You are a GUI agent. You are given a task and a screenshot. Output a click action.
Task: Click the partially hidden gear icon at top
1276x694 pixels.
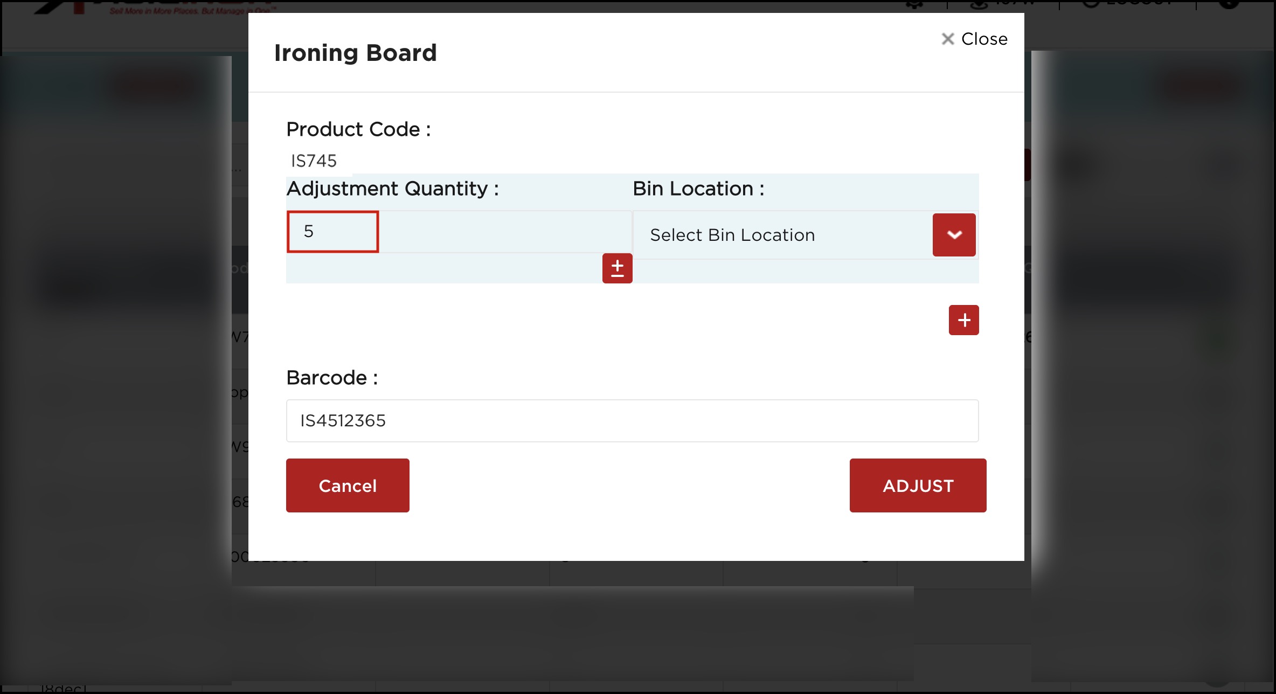[x=914, y=4]
